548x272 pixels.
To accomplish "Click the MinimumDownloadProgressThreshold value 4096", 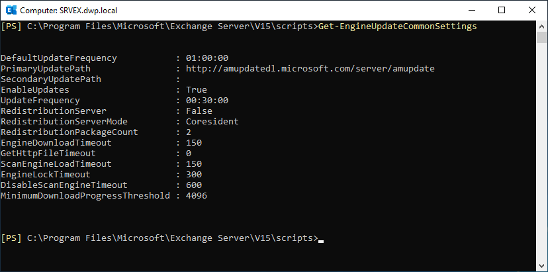I will [197, 196].
